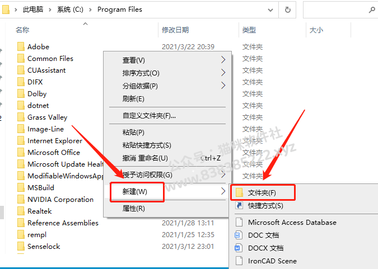Click the search input field
The height and width of the screenshot is (269, 378).
[336, 10]
